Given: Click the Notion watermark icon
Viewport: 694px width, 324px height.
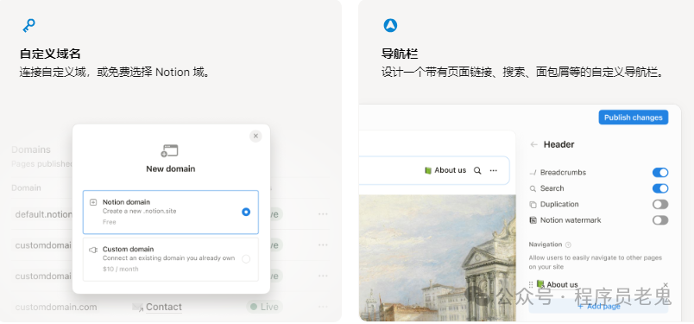Looking at the screenshot, I should point(533,220).
